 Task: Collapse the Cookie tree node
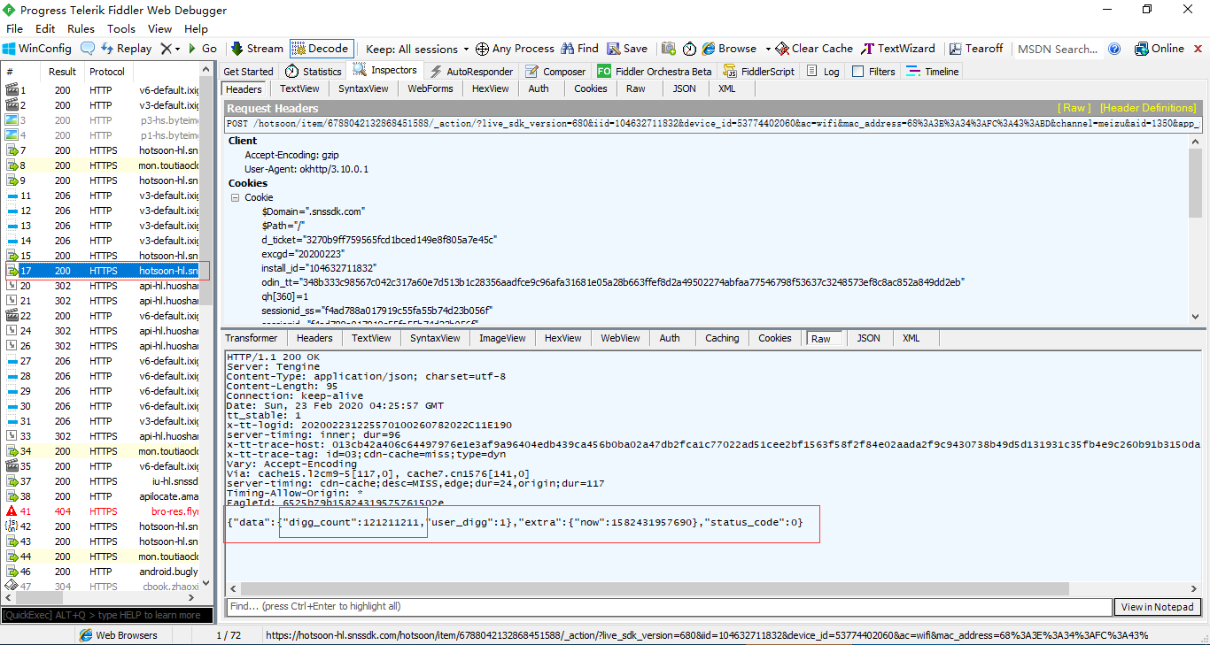pos(236,197)
